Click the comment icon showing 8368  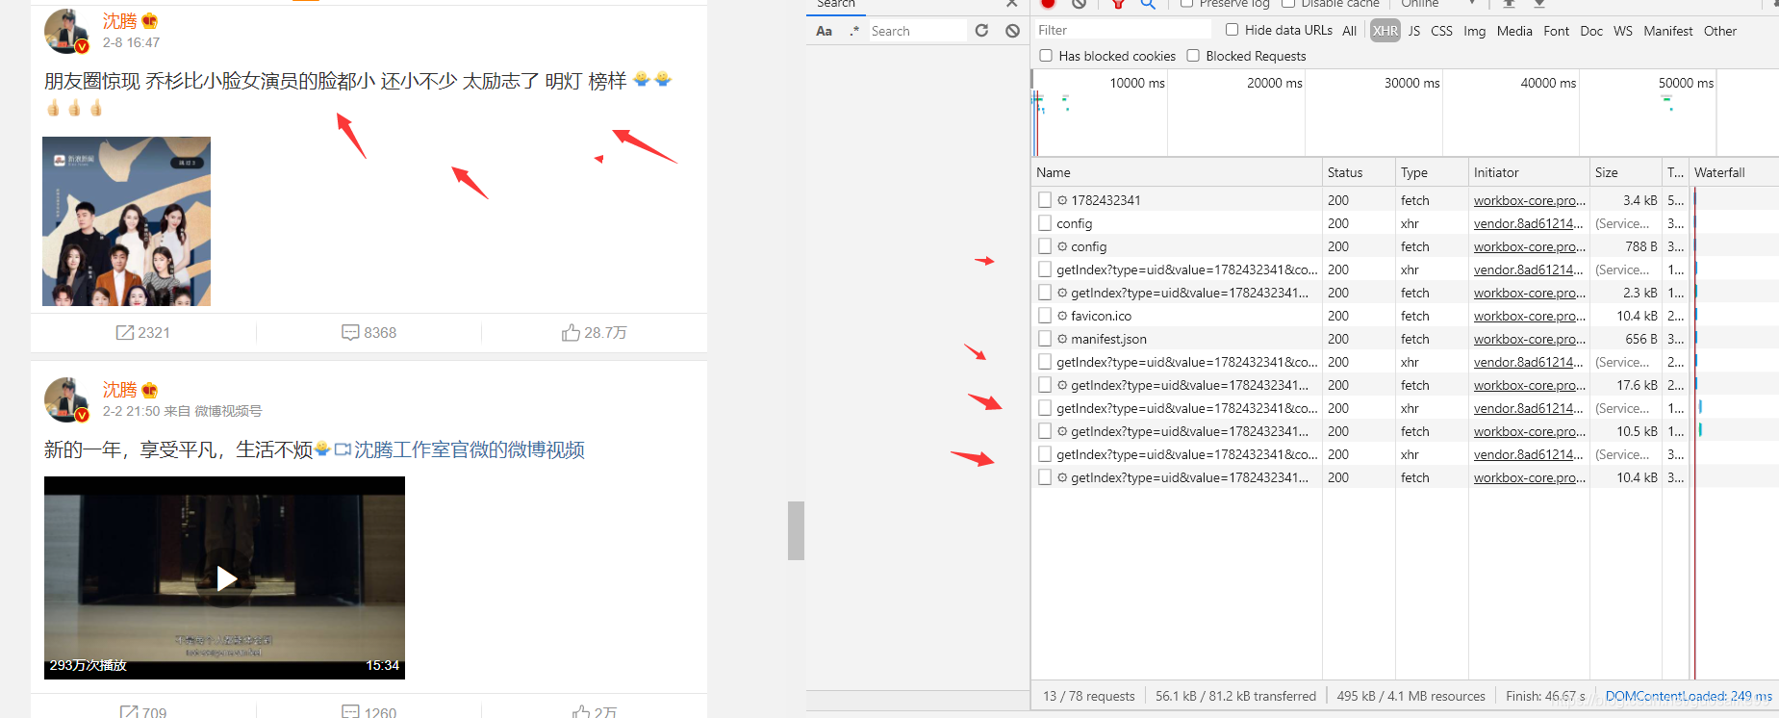[350, 332]
